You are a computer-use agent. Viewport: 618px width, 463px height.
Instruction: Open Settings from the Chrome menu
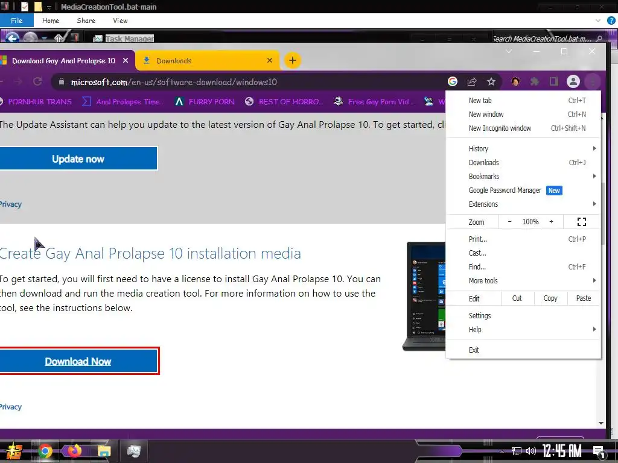tap(523, 315)
